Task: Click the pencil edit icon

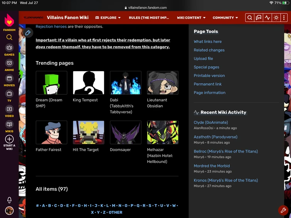Action: (x=28, y=33)
